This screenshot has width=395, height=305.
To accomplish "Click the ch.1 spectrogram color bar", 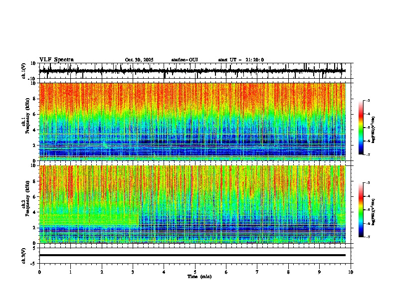I will coord(361,128).
